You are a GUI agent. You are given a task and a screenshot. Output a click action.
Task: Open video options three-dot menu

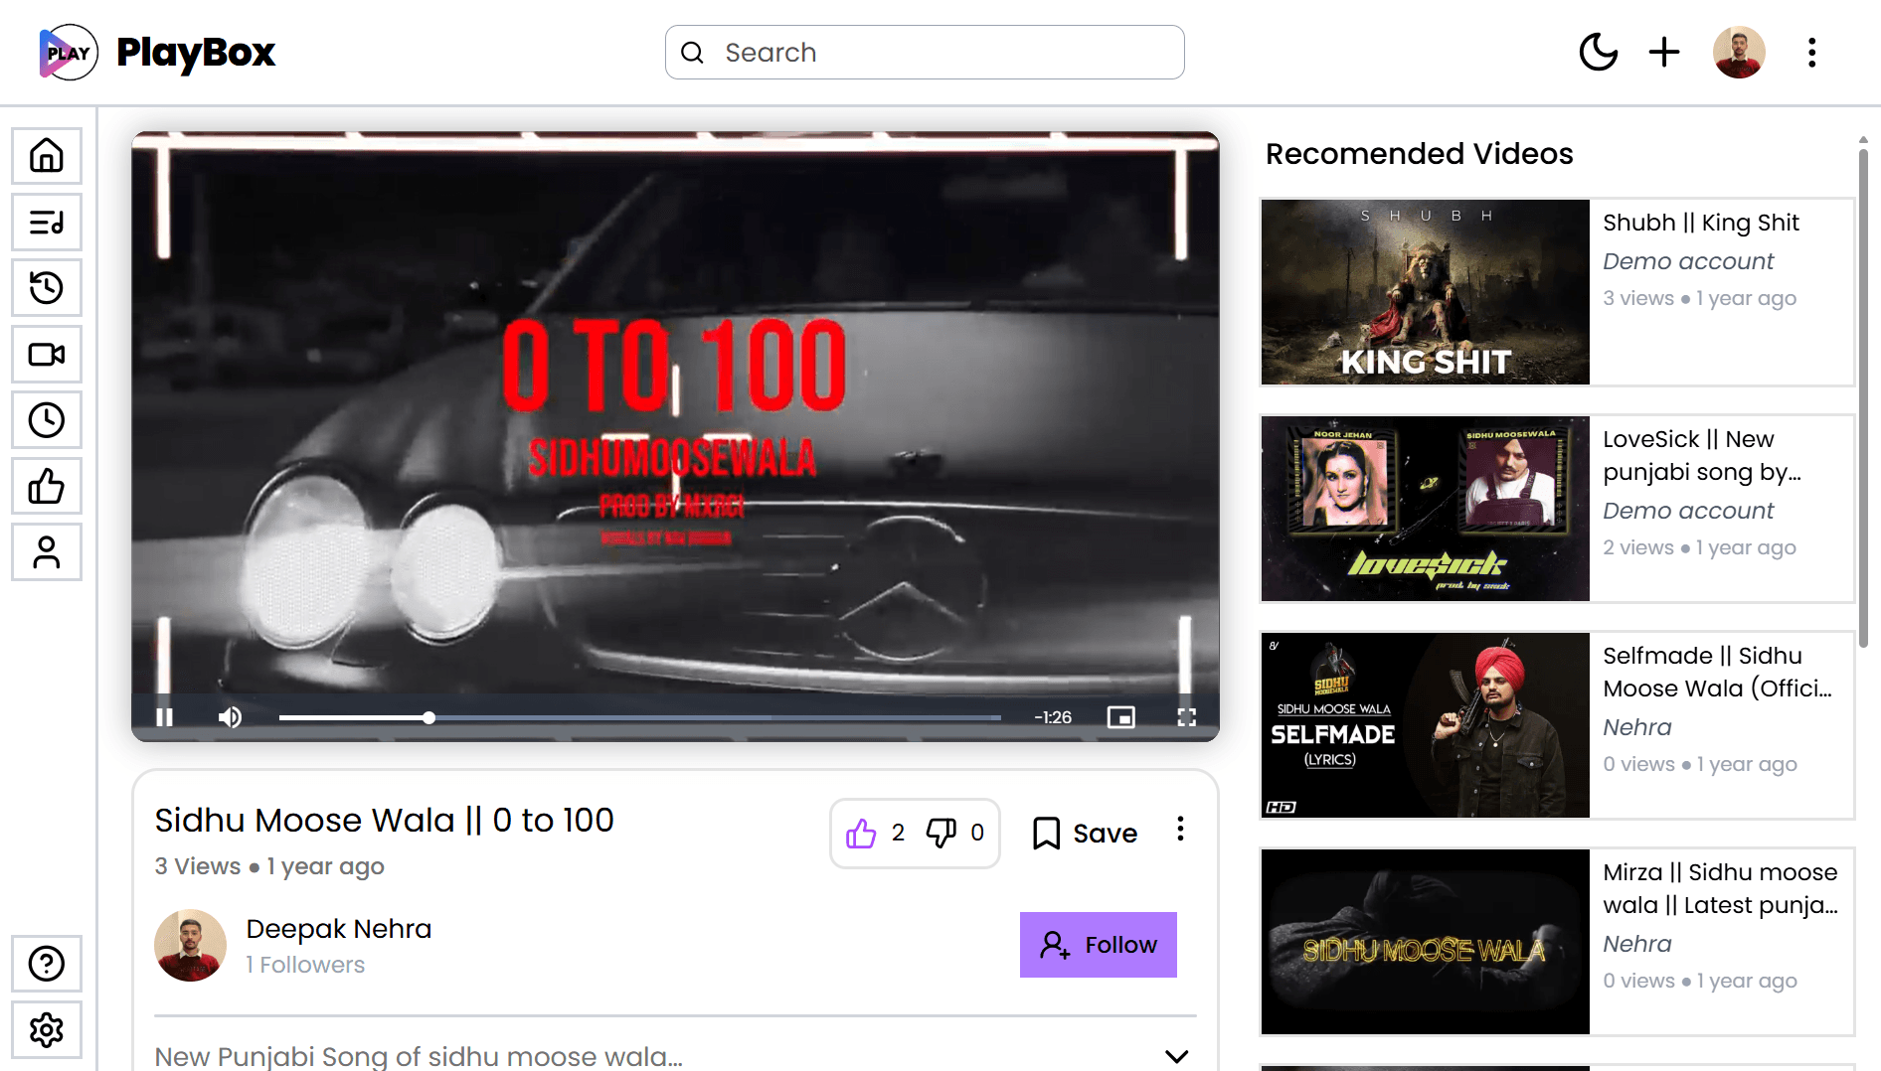pos(1180,830)
